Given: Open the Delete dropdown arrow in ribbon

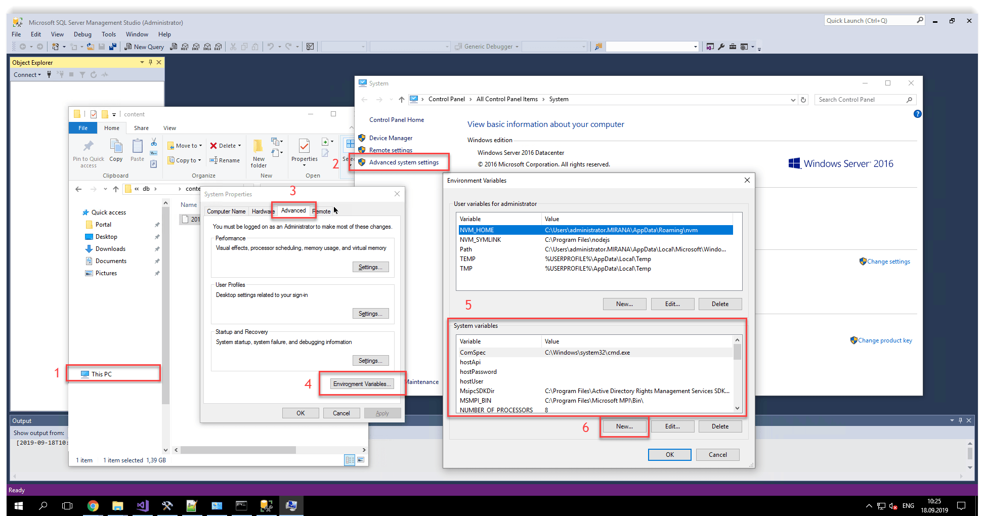Looking at the screenshot, I should [239, 146].
